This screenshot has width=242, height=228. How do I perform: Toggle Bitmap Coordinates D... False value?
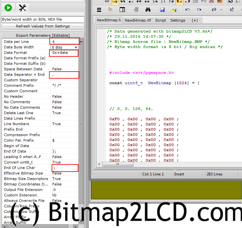(64, 184)
